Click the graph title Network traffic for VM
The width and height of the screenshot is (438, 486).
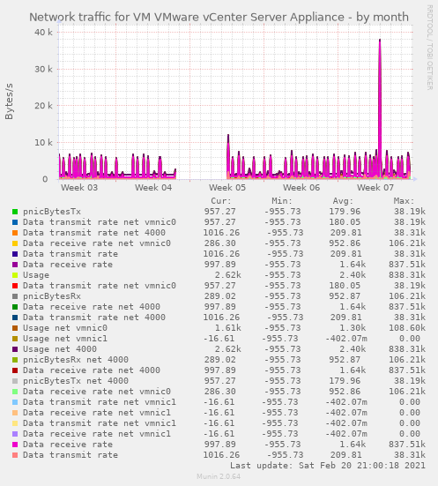pos(219,17)
